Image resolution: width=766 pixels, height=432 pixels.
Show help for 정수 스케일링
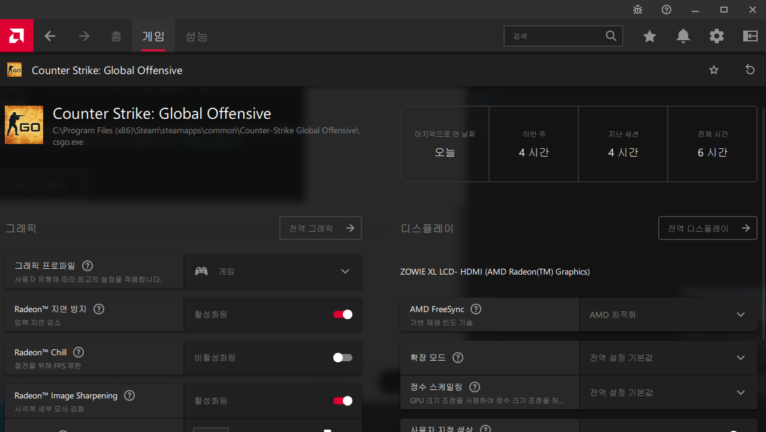[x=475, y=387]
